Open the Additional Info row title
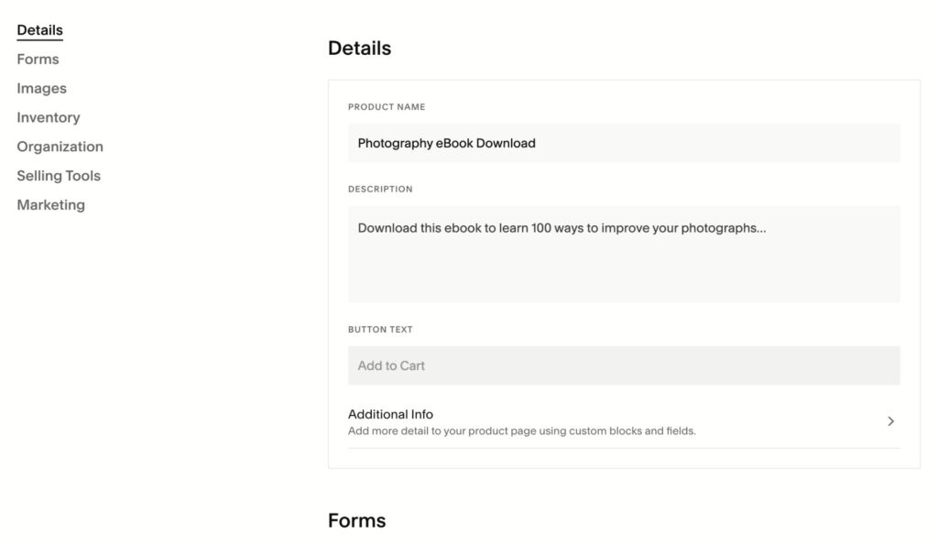The image size is (938, 544). pyautogui.click(x=390, y=414)
